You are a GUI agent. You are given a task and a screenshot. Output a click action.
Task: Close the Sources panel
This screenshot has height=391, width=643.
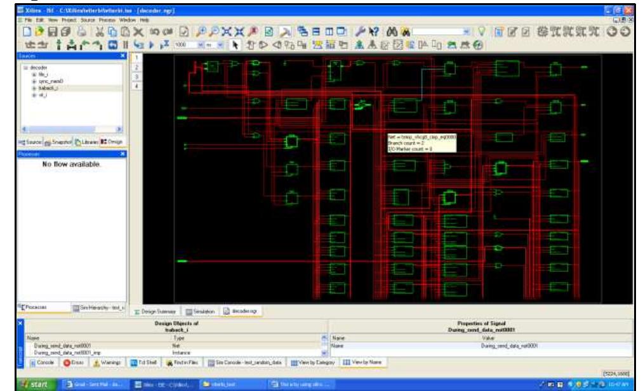point(123,56)
